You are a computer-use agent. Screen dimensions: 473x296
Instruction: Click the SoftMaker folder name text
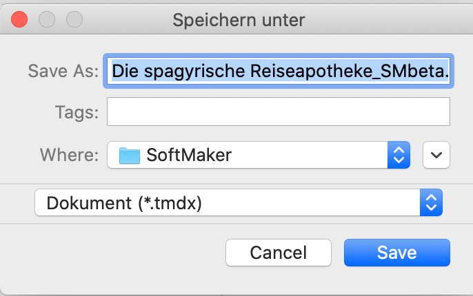[x=189, y=155]
